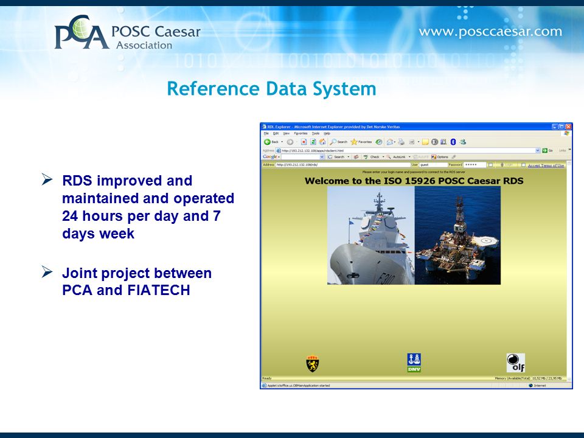The height and width of the screenshot is (438, 584).
Task: Expand the Back button history arrow
Action: coord(282,142)
